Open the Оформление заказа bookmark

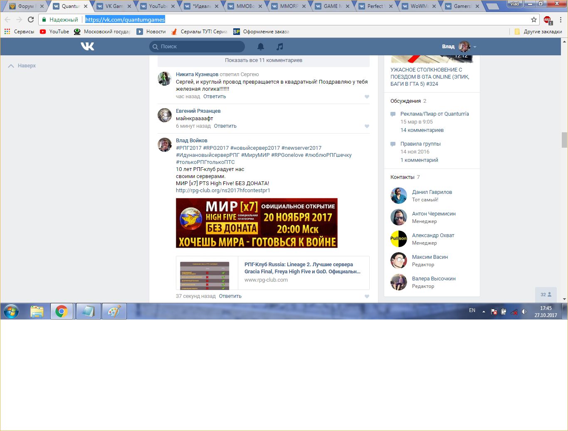pos(261,31)
